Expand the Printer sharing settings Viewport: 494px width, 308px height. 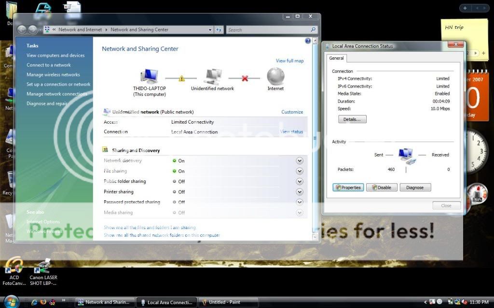pos(300,192)
